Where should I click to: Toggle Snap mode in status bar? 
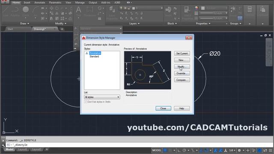point(170,150)
